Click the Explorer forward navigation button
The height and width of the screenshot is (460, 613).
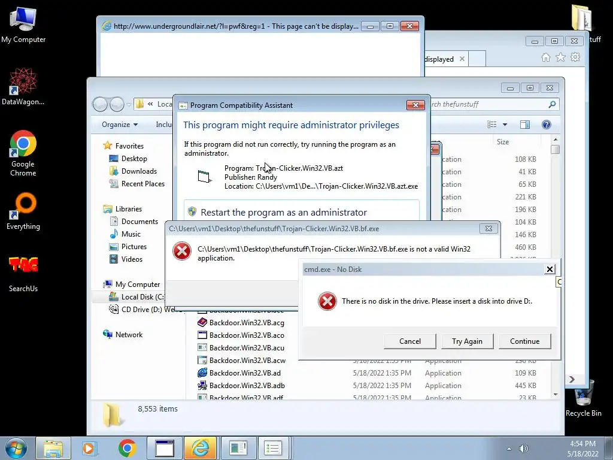point(117,104)
